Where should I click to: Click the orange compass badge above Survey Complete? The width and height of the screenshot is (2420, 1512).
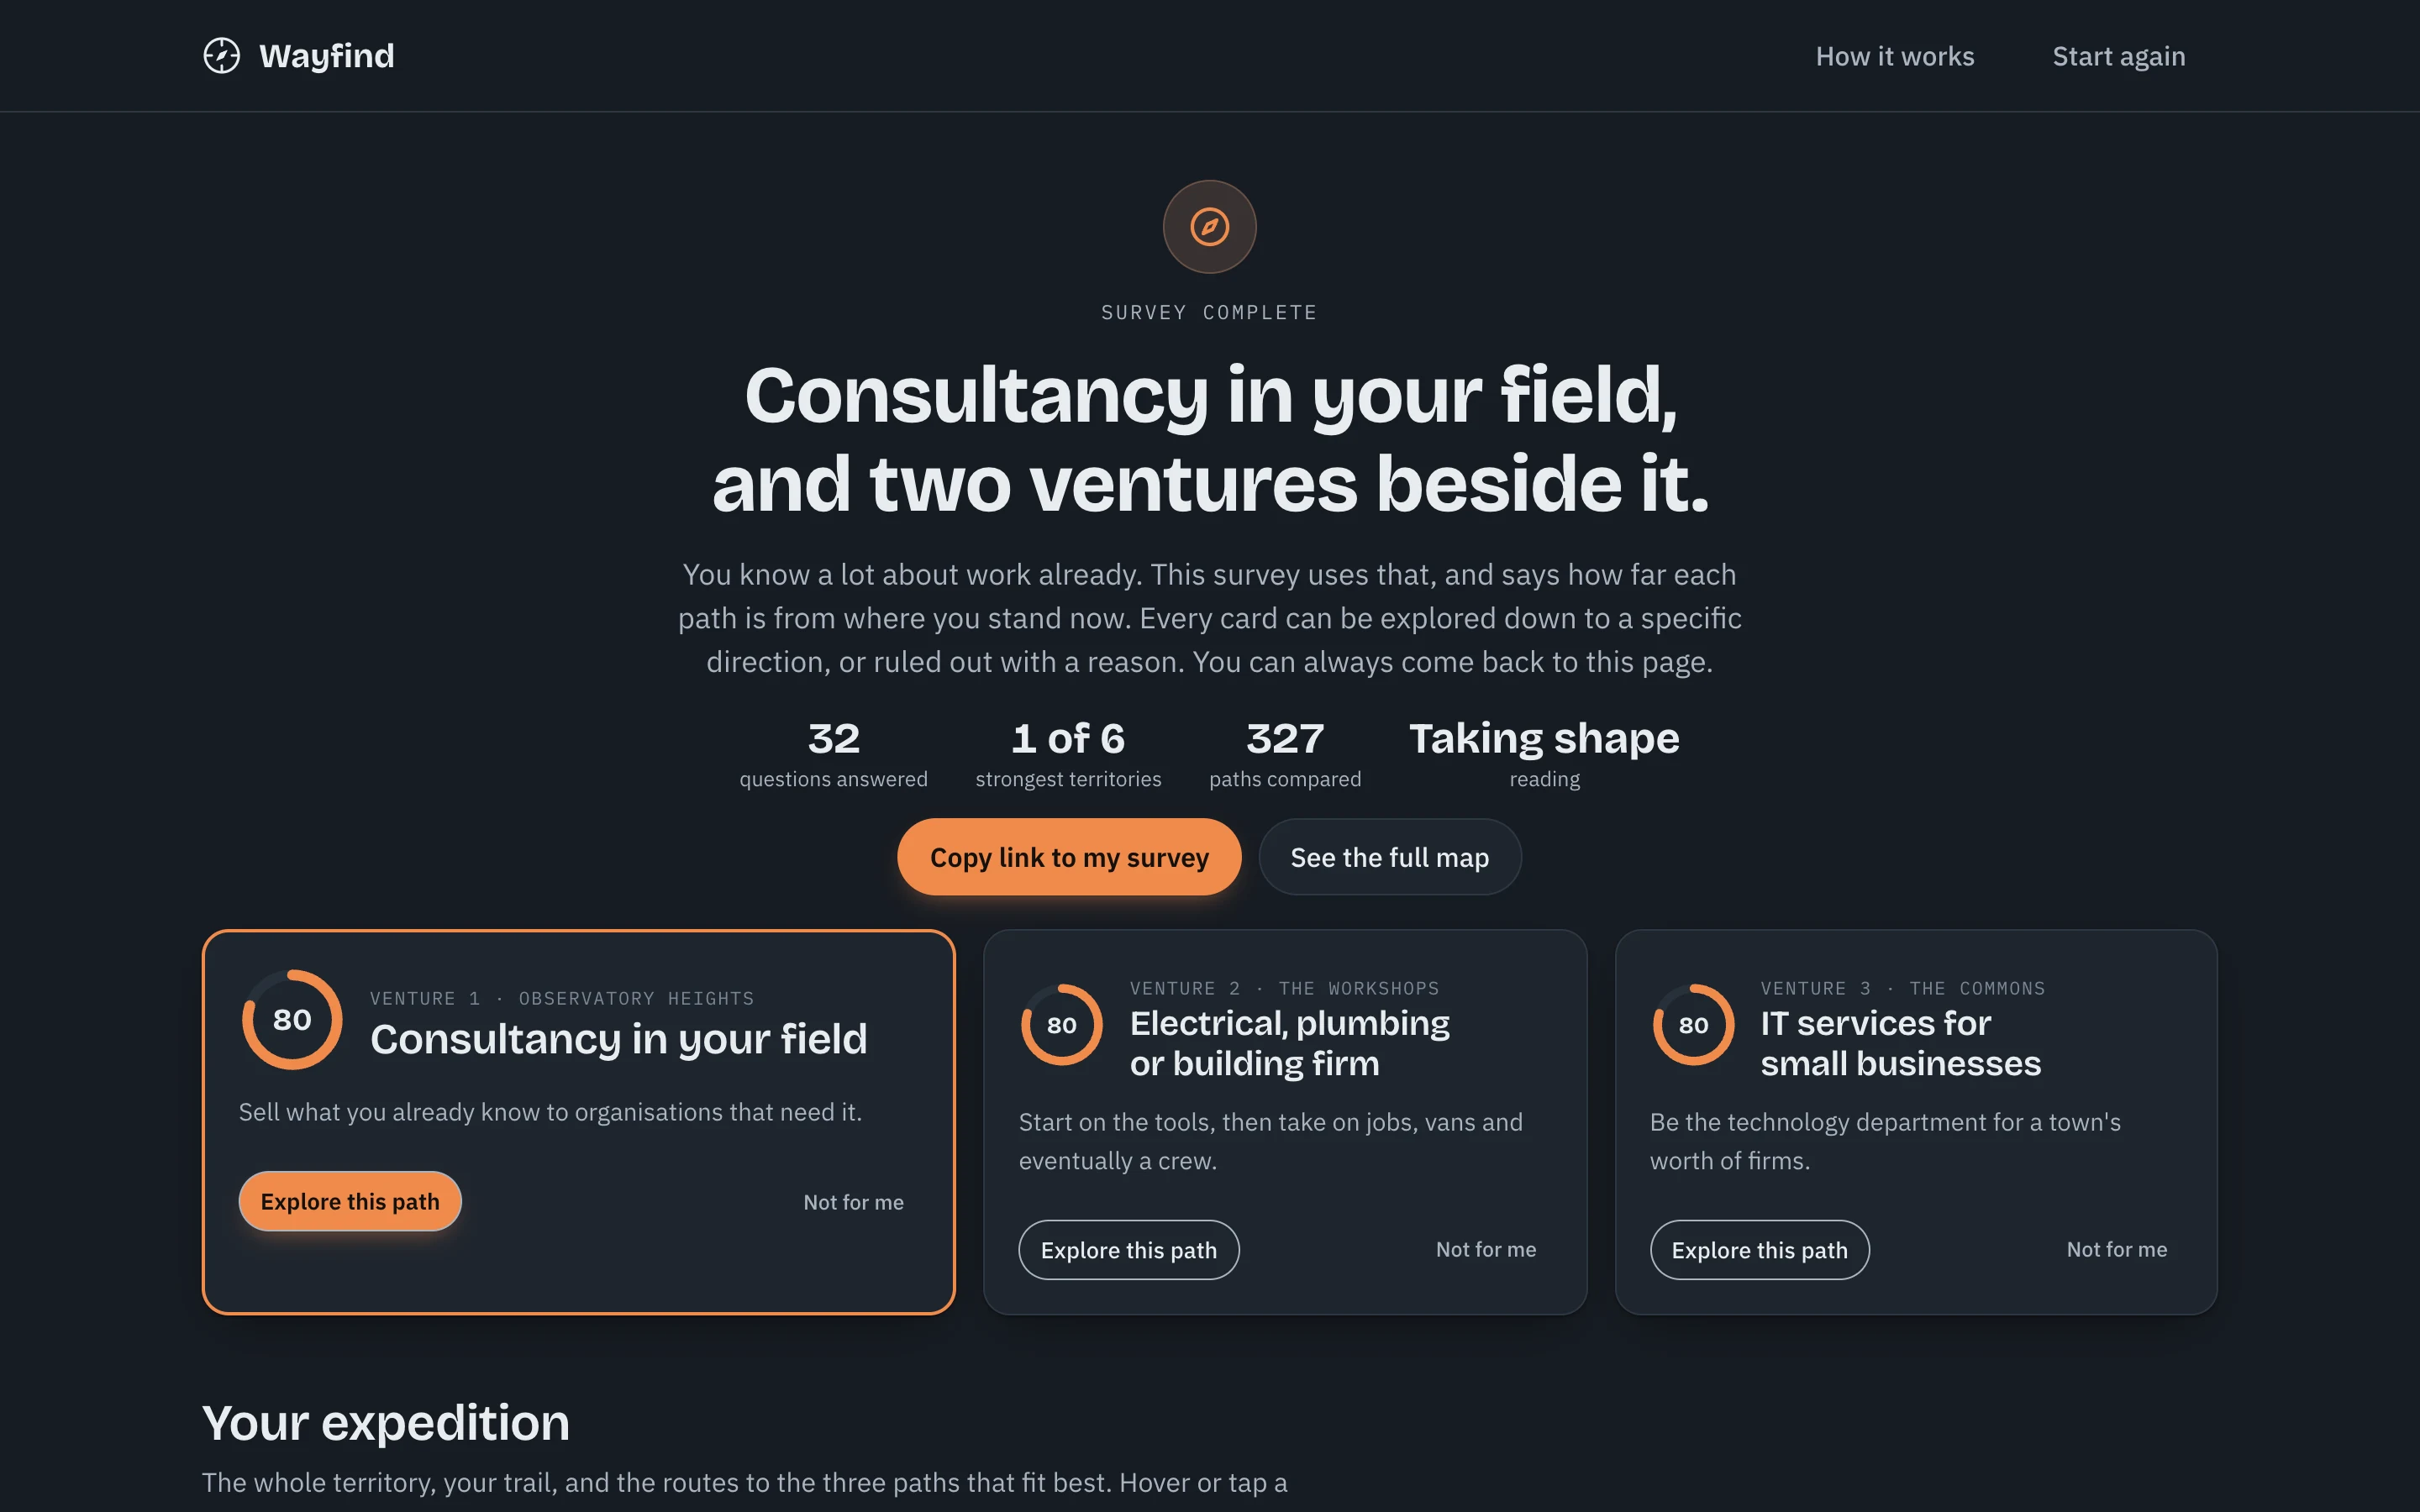coord(1209,227)
